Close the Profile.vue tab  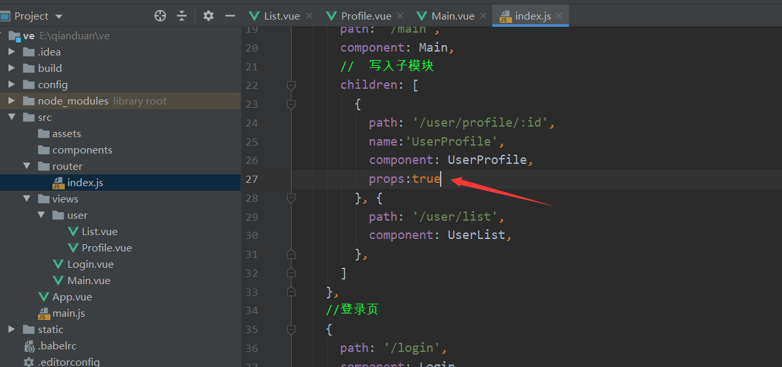[x=399, y=16]
